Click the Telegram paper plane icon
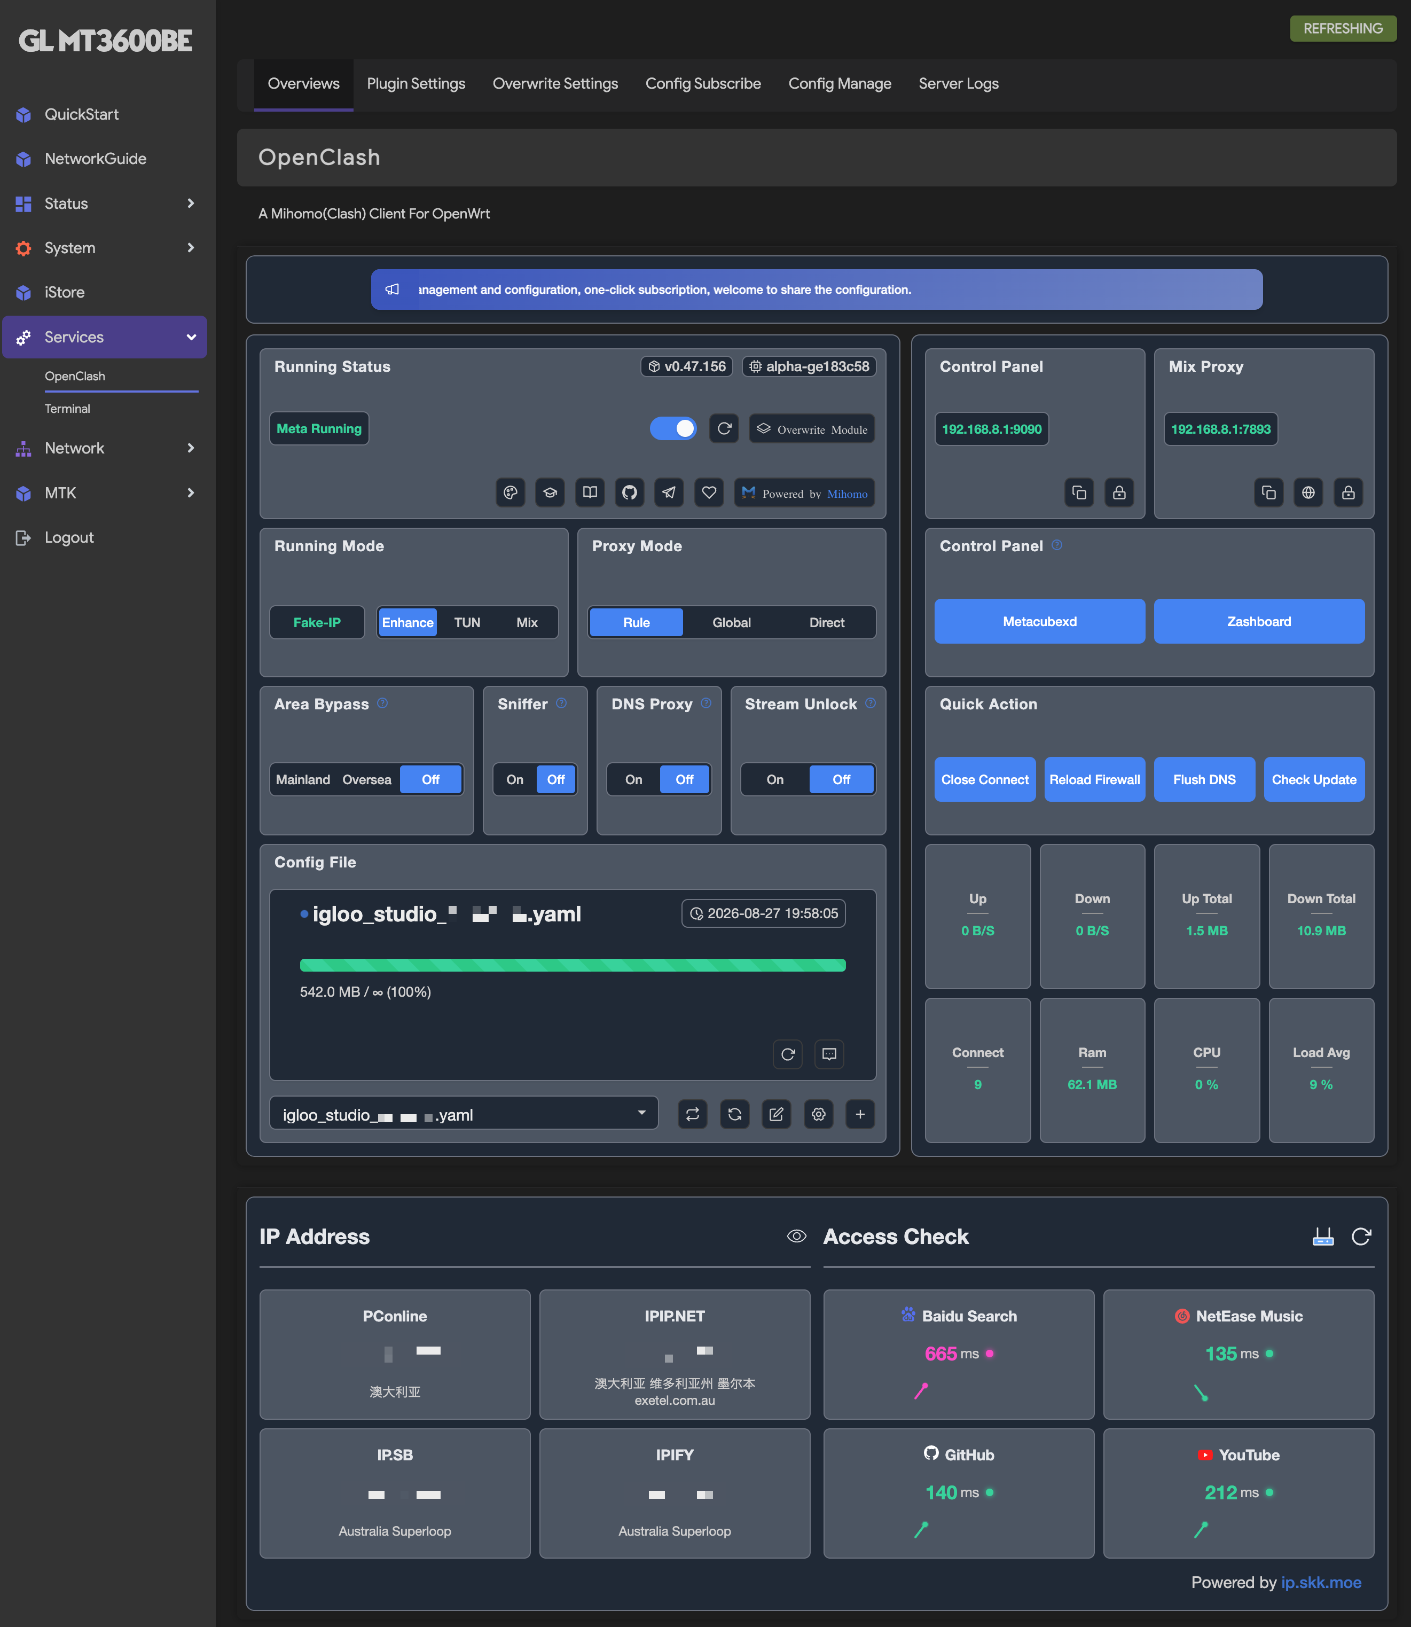This screenshot has height=1627, width=1411. (669, 493)
